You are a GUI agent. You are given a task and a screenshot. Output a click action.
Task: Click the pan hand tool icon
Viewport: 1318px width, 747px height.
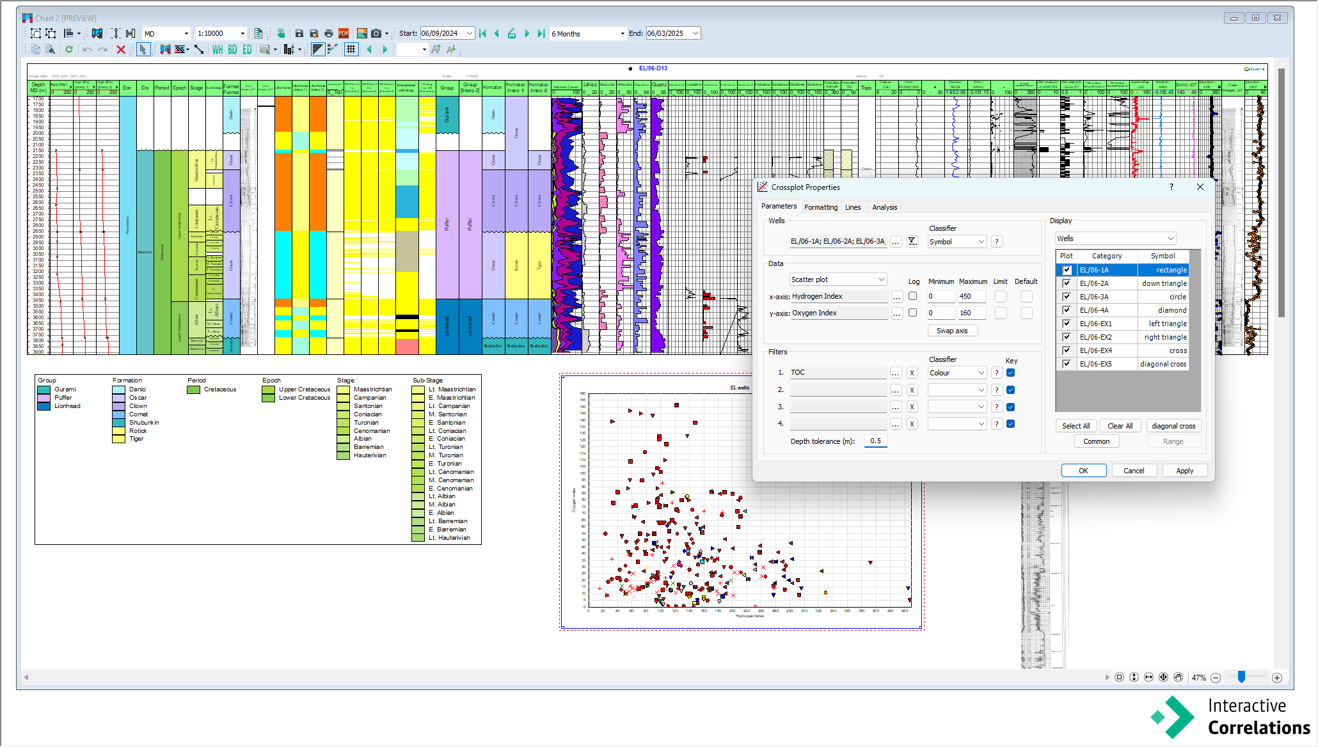(1178, 677)
